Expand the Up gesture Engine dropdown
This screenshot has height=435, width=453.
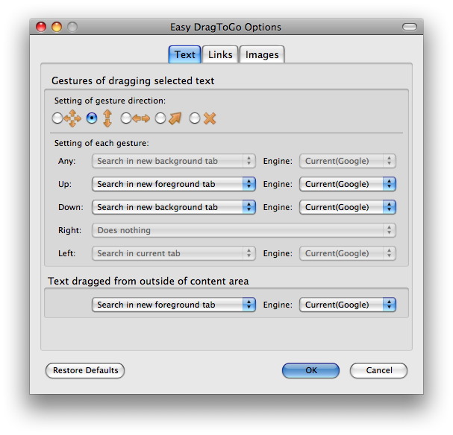tap(348, 184)
